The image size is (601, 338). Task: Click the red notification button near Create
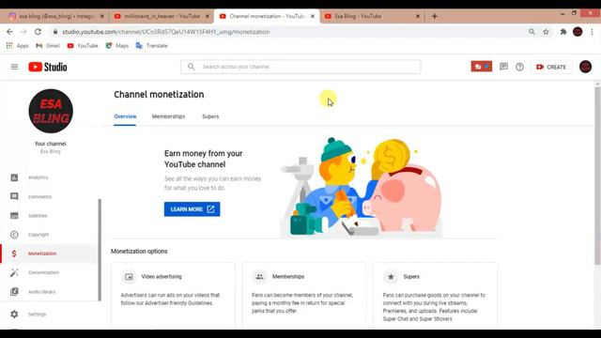[482, 67]
